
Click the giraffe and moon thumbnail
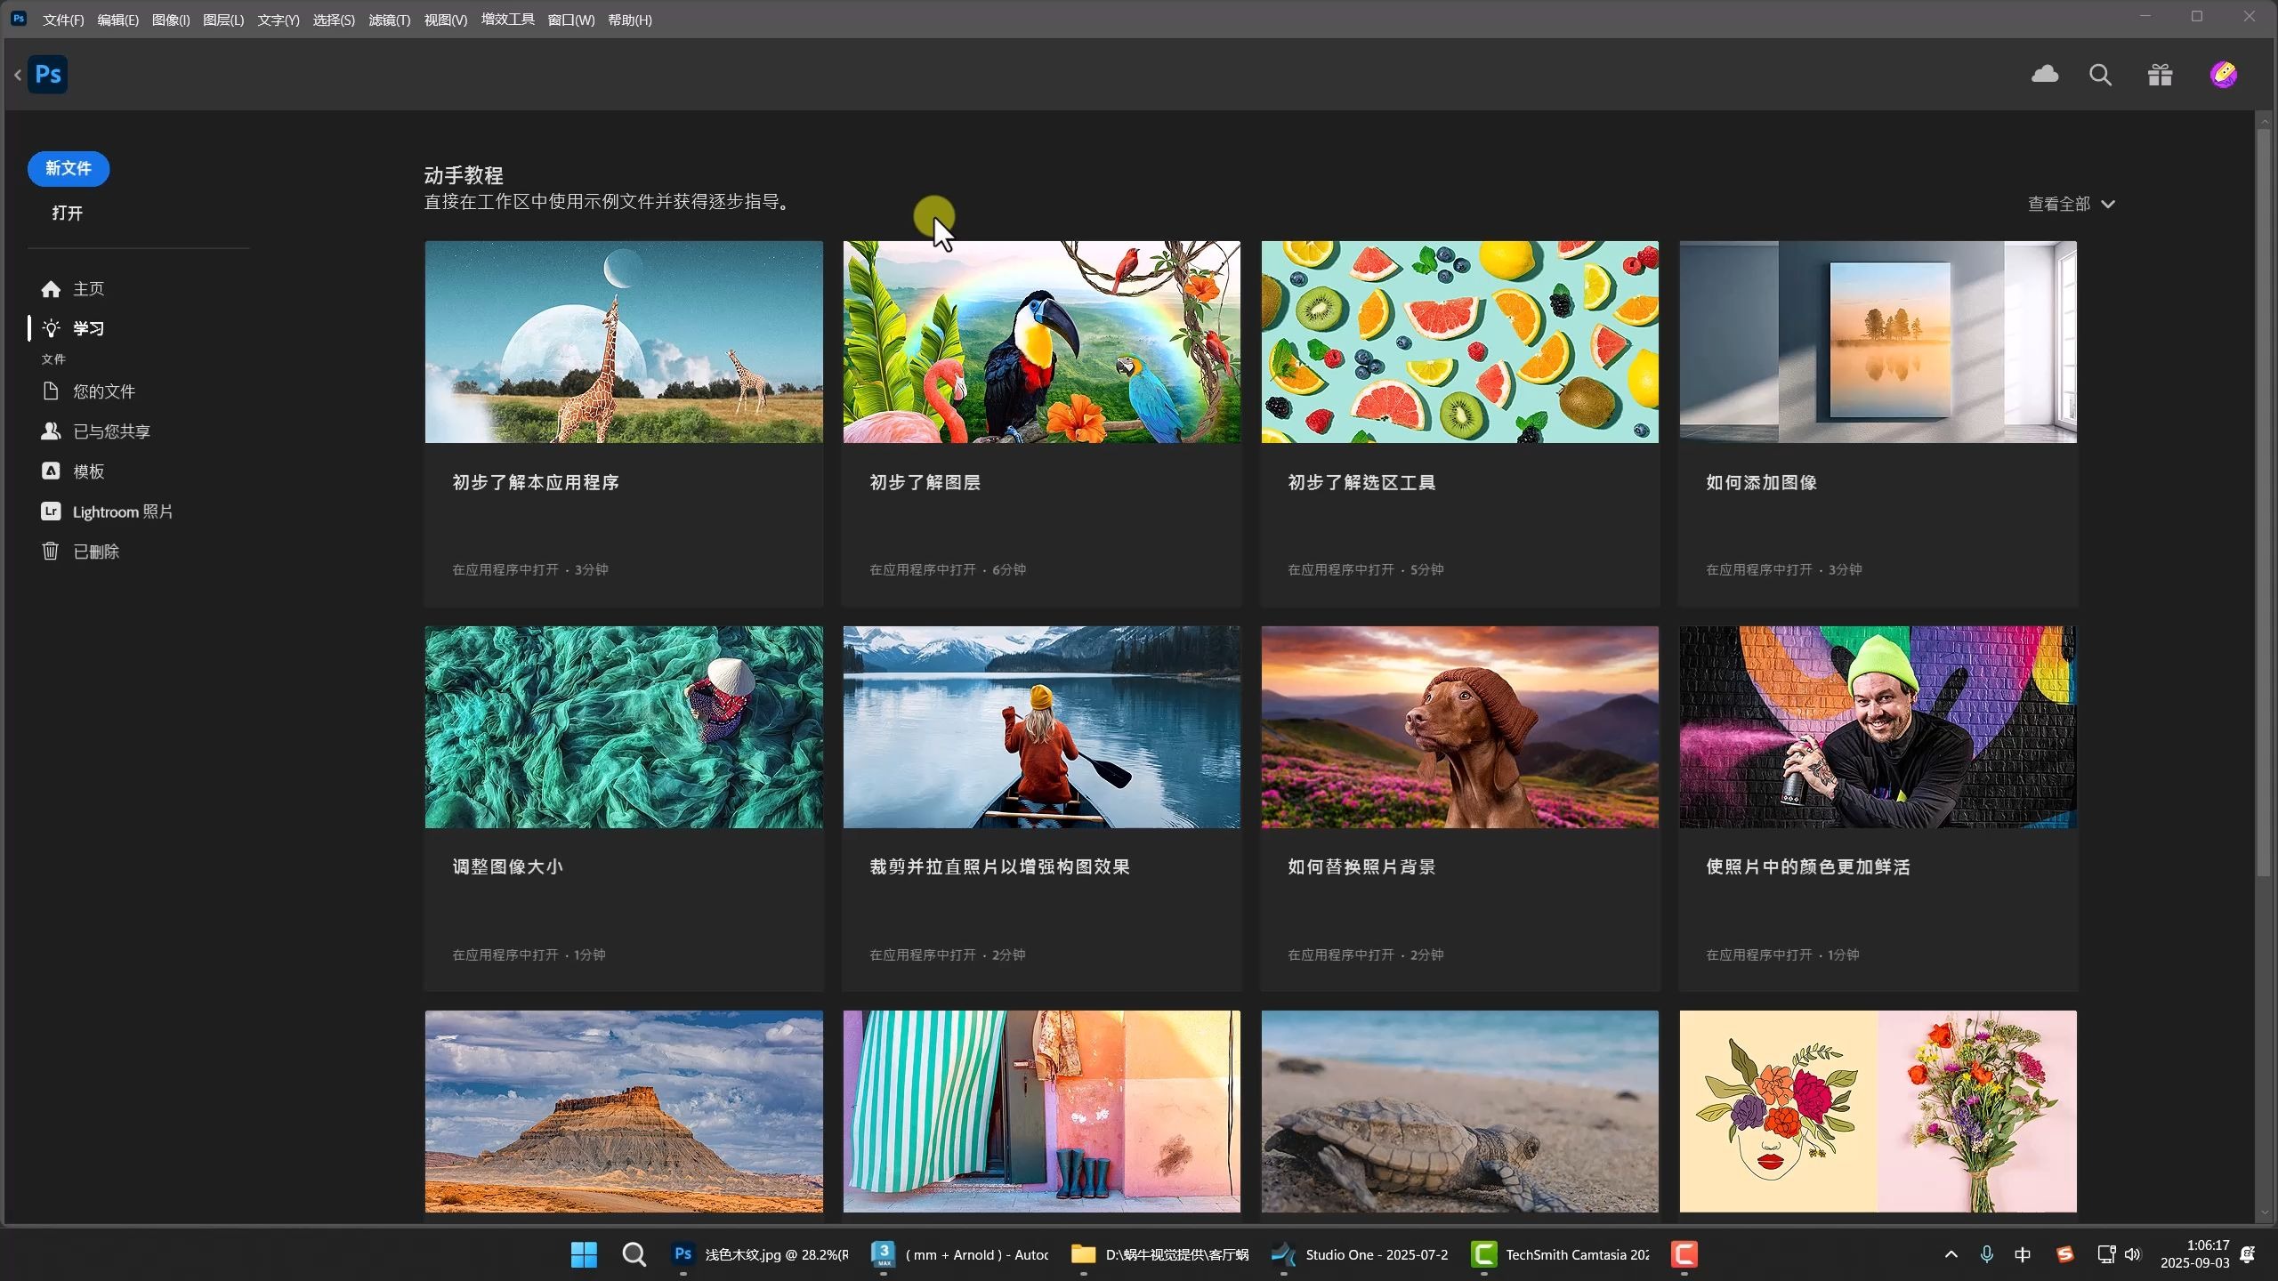point(624,342)
